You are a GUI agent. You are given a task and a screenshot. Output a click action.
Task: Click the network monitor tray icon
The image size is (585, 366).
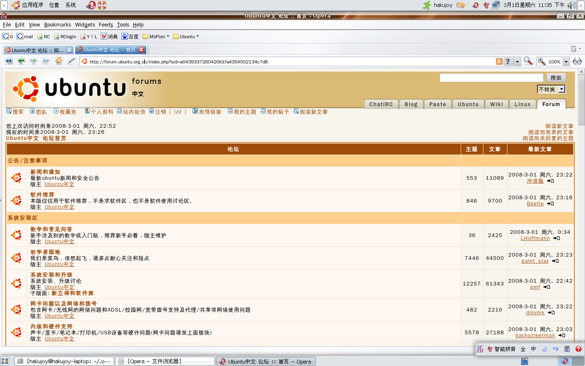[496, 5]
